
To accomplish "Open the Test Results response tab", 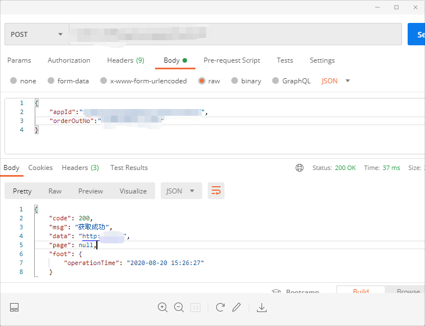I will (x=129, y=168).
